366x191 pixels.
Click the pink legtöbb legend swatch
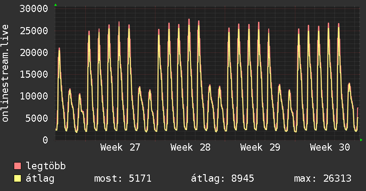17,166
